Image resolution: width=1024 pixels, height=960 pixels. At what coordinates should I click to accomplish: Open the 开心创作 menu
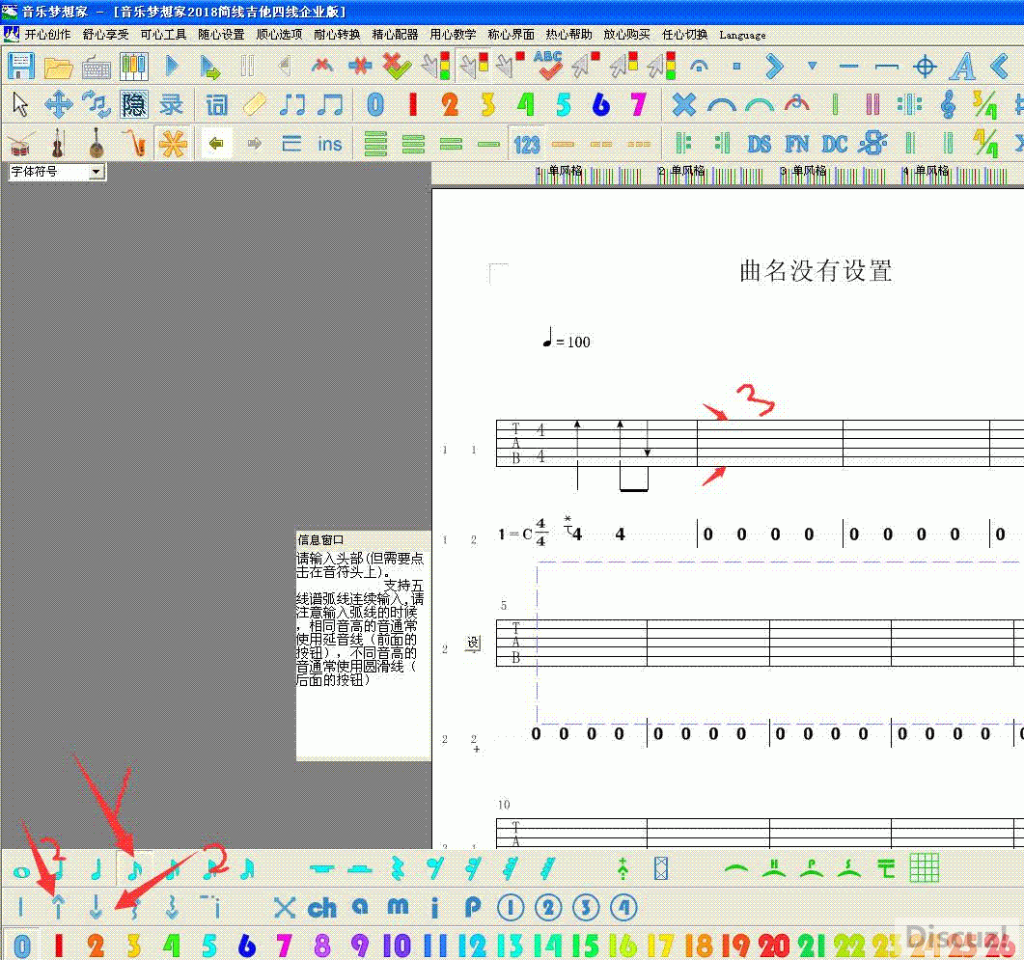pos(47,35)
